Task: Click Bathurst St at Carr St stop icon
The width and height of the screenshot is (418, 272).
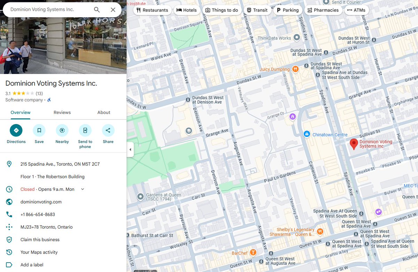Action: [128, 236]
